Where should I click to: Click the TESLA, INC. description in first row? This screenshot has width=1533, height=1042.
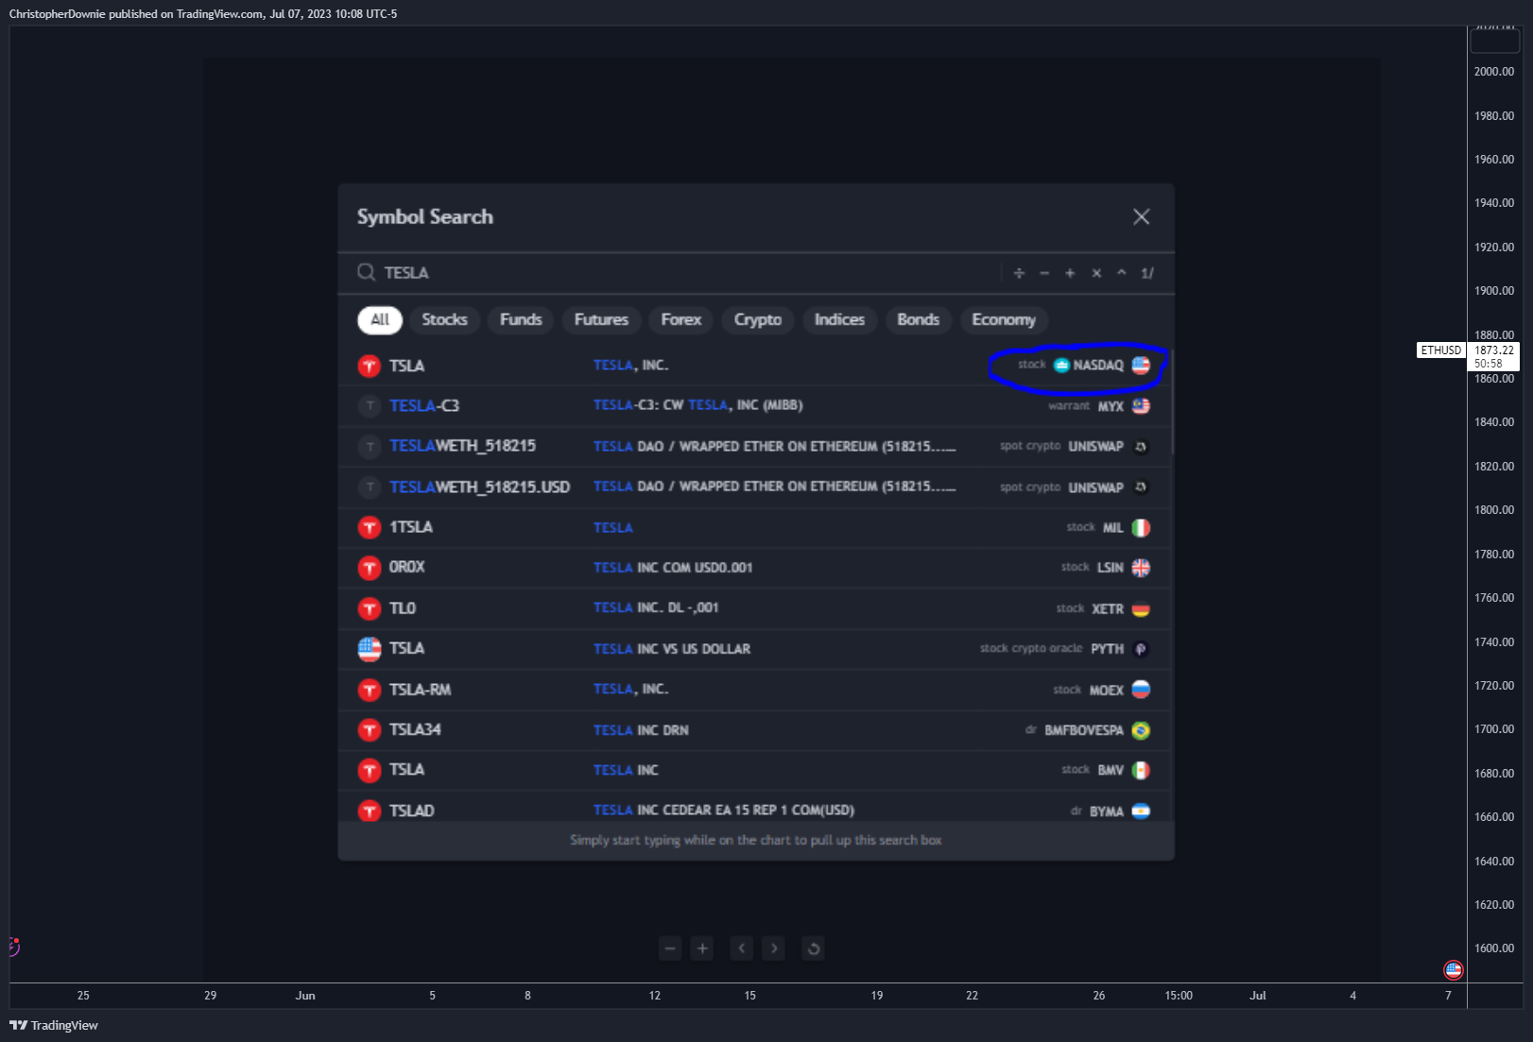(x=630, y=366)
